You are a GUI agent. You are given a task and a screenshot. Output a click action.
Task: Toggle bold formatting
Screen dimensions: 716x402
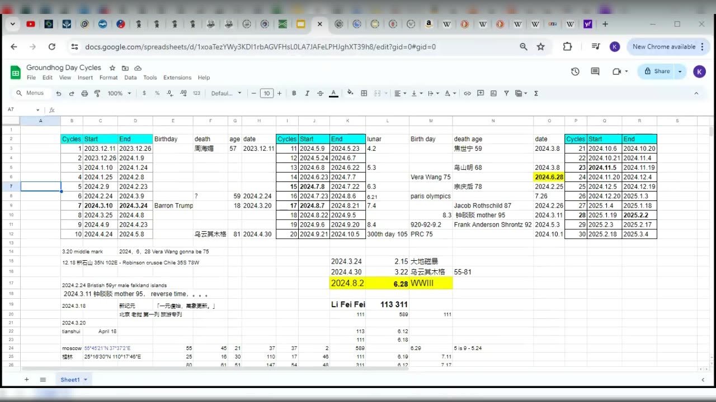[294, 93]
